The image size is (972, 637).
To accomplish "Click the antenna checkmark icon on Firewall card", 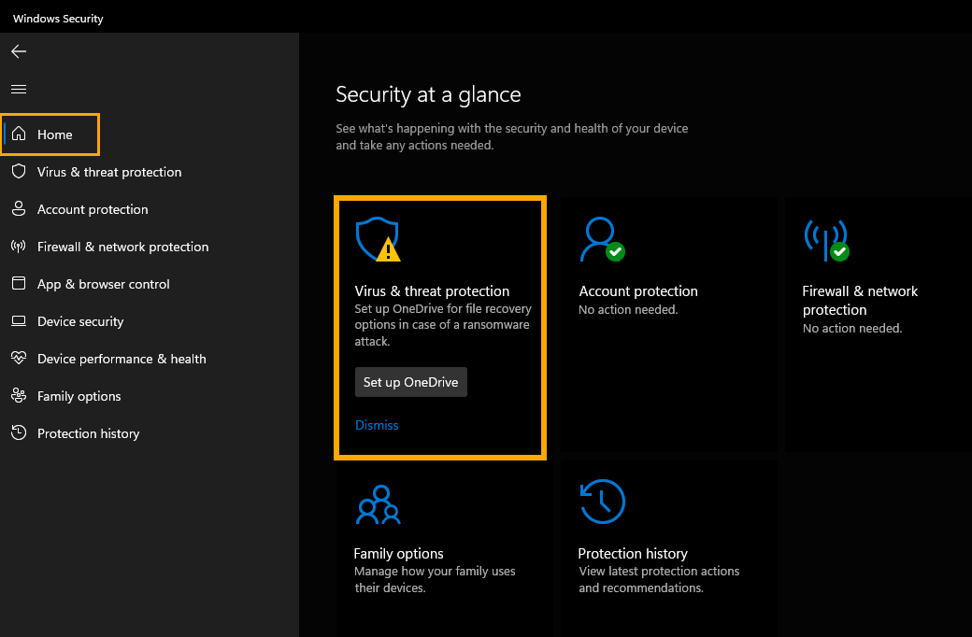I will (x=826, y=240).
